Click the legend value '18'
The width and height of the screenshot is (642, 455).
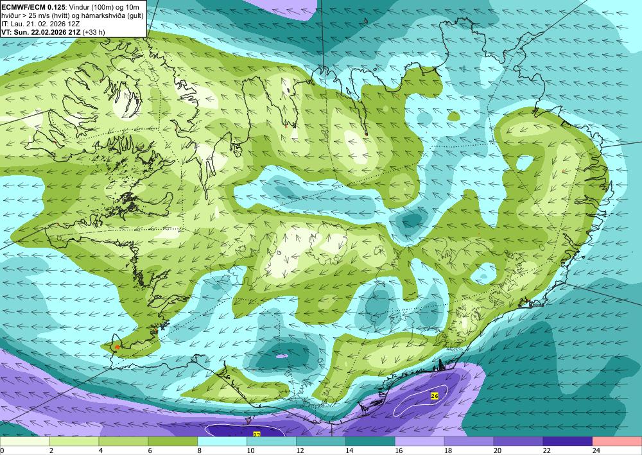click(x=447, y=451)
